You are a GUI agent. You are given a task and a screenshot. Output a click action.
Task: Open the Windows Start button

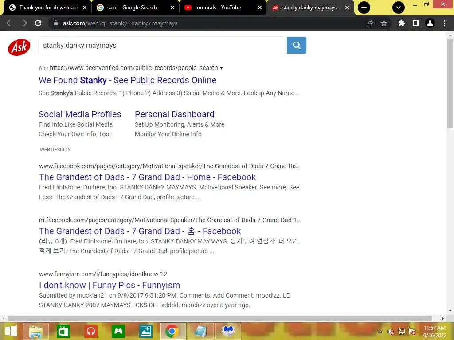(11, 331)
